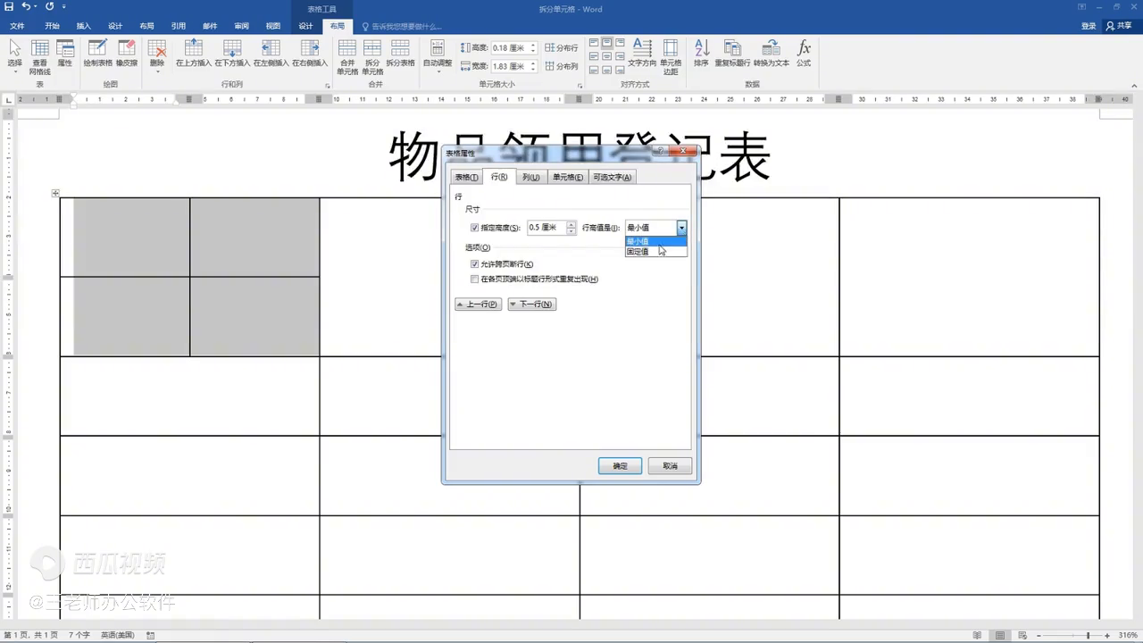Click the 共享 share button

click(1119, 26)
